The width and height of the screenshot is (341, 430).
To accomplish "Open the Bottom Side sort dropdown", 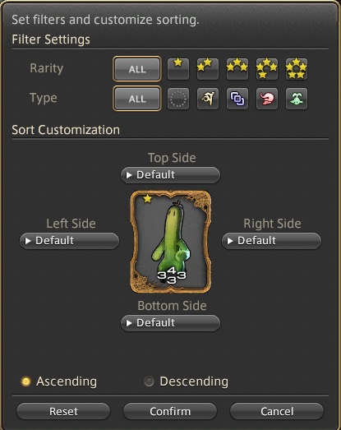I will tap(170, 323).
